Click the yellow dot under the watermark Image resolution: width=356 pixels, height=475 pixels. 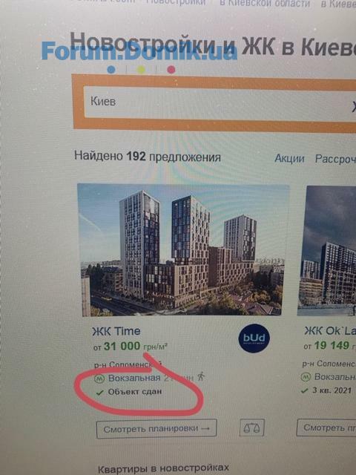141,70
